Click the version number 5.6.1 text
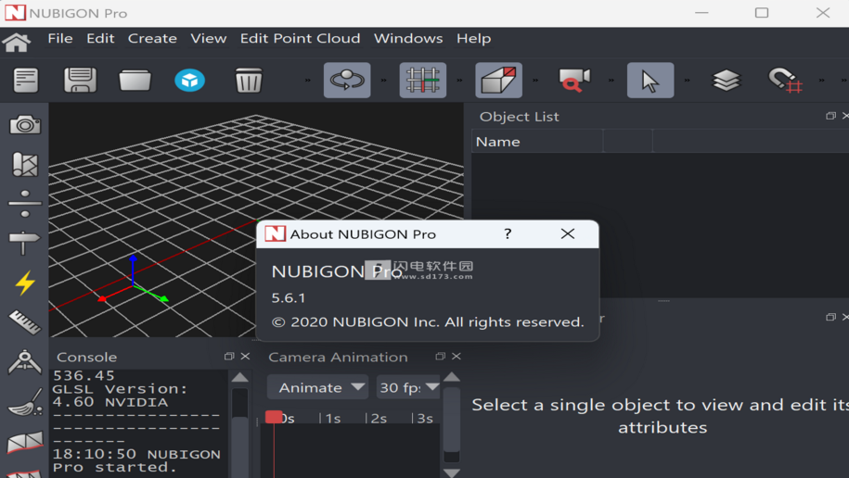849x478 pixels. (289, 298)
